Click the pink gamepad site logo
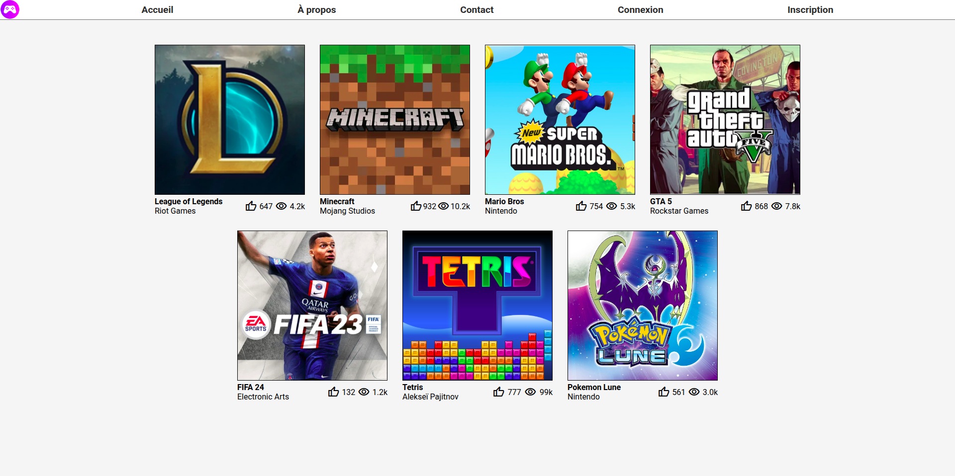This screenshot has height=476, width=955. [x=10, y=9]
